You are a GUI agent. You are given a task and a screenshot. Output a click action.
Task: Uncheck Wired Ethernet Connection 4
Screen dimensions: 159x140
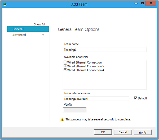tap(65, 70)
